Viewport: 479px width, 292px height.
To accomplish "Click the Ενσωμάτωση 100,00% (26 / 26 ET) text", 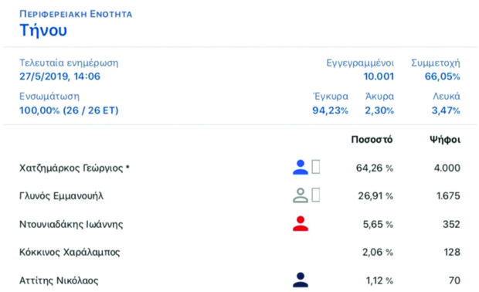I will tap(69, 110).
